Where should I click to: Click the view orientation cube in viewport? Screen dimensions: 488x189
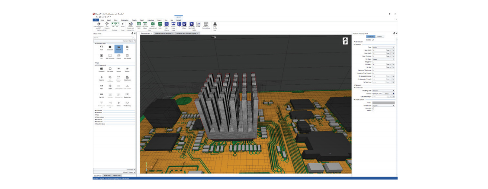345,41
